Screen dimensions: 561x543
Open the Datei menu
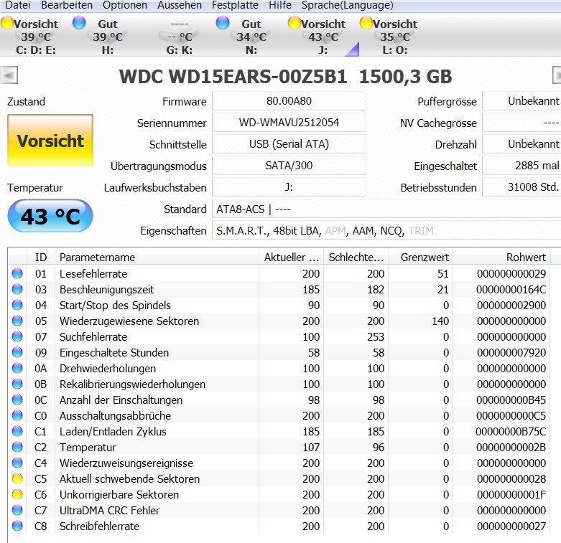pyautogui.click(x=18, y=5)
